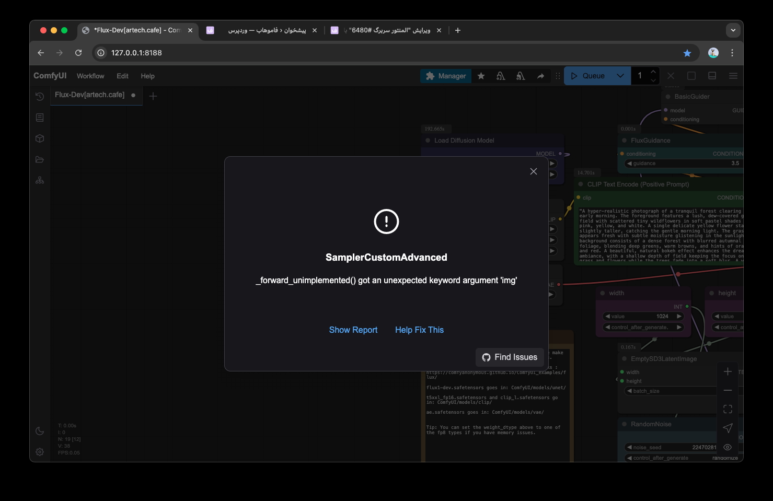Open settings via the gear icon
773x501 pixels.
(40, 452)
